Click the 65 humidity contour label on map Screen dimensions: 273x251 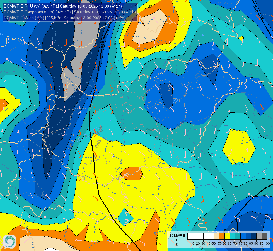click(172, 227)
